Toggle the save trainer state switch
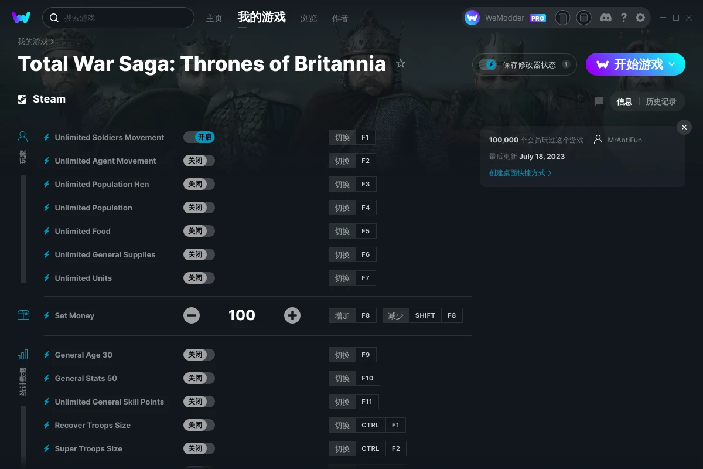Viewport: 703px width, 469px height. click(487, 64)
